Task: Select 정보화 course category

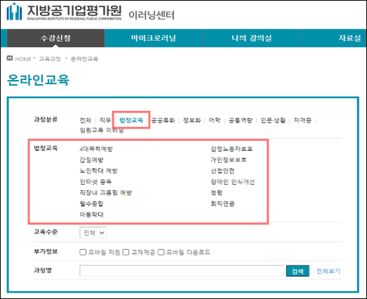Action: (192, 120)
